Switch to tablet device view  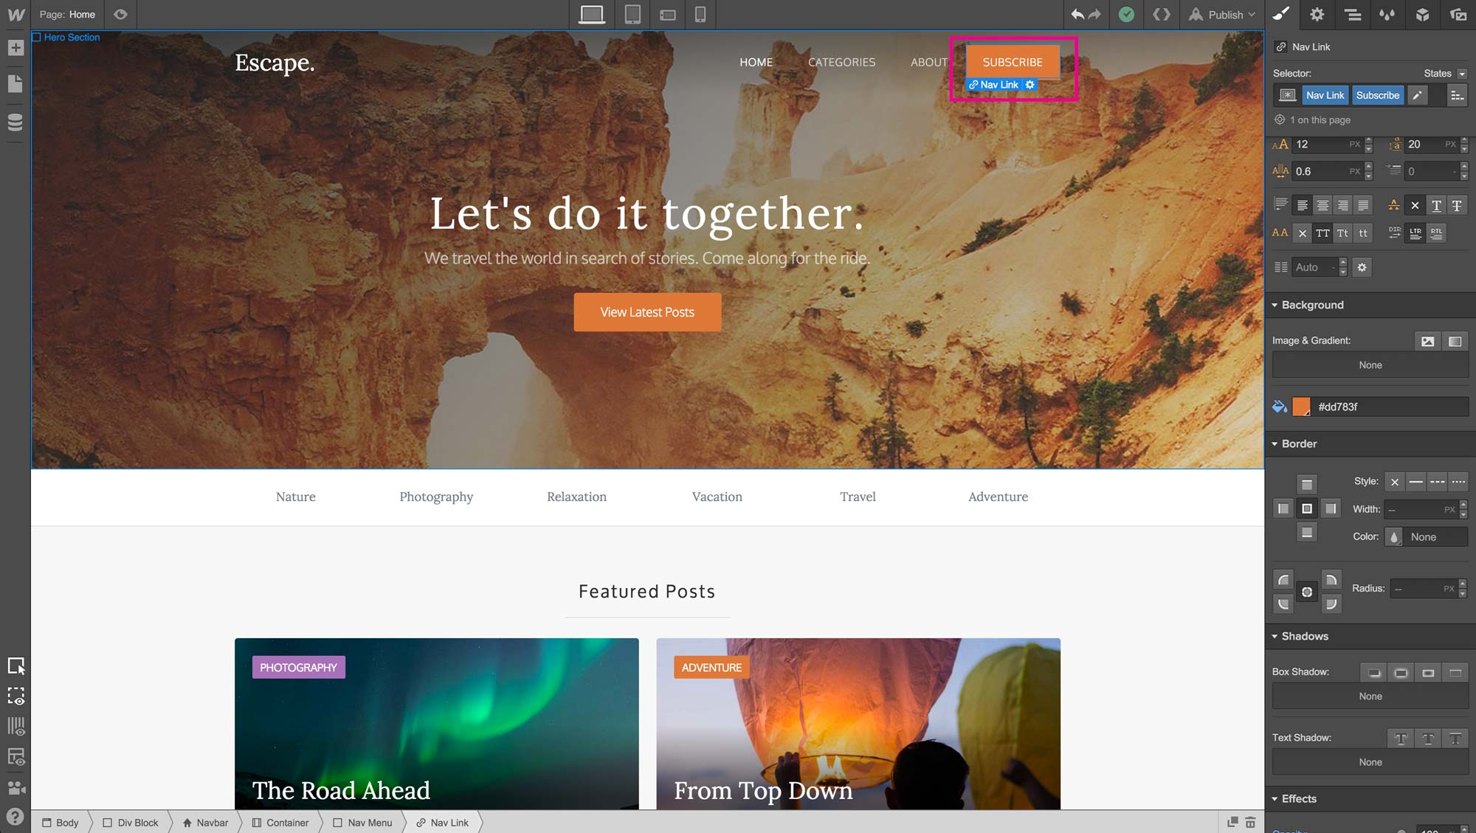(x=632, y=14)
